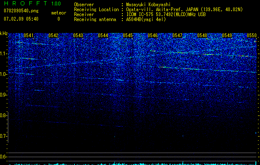260x165 pixels.
Task: Select the file name 0702090540.png
Action: 21,11
